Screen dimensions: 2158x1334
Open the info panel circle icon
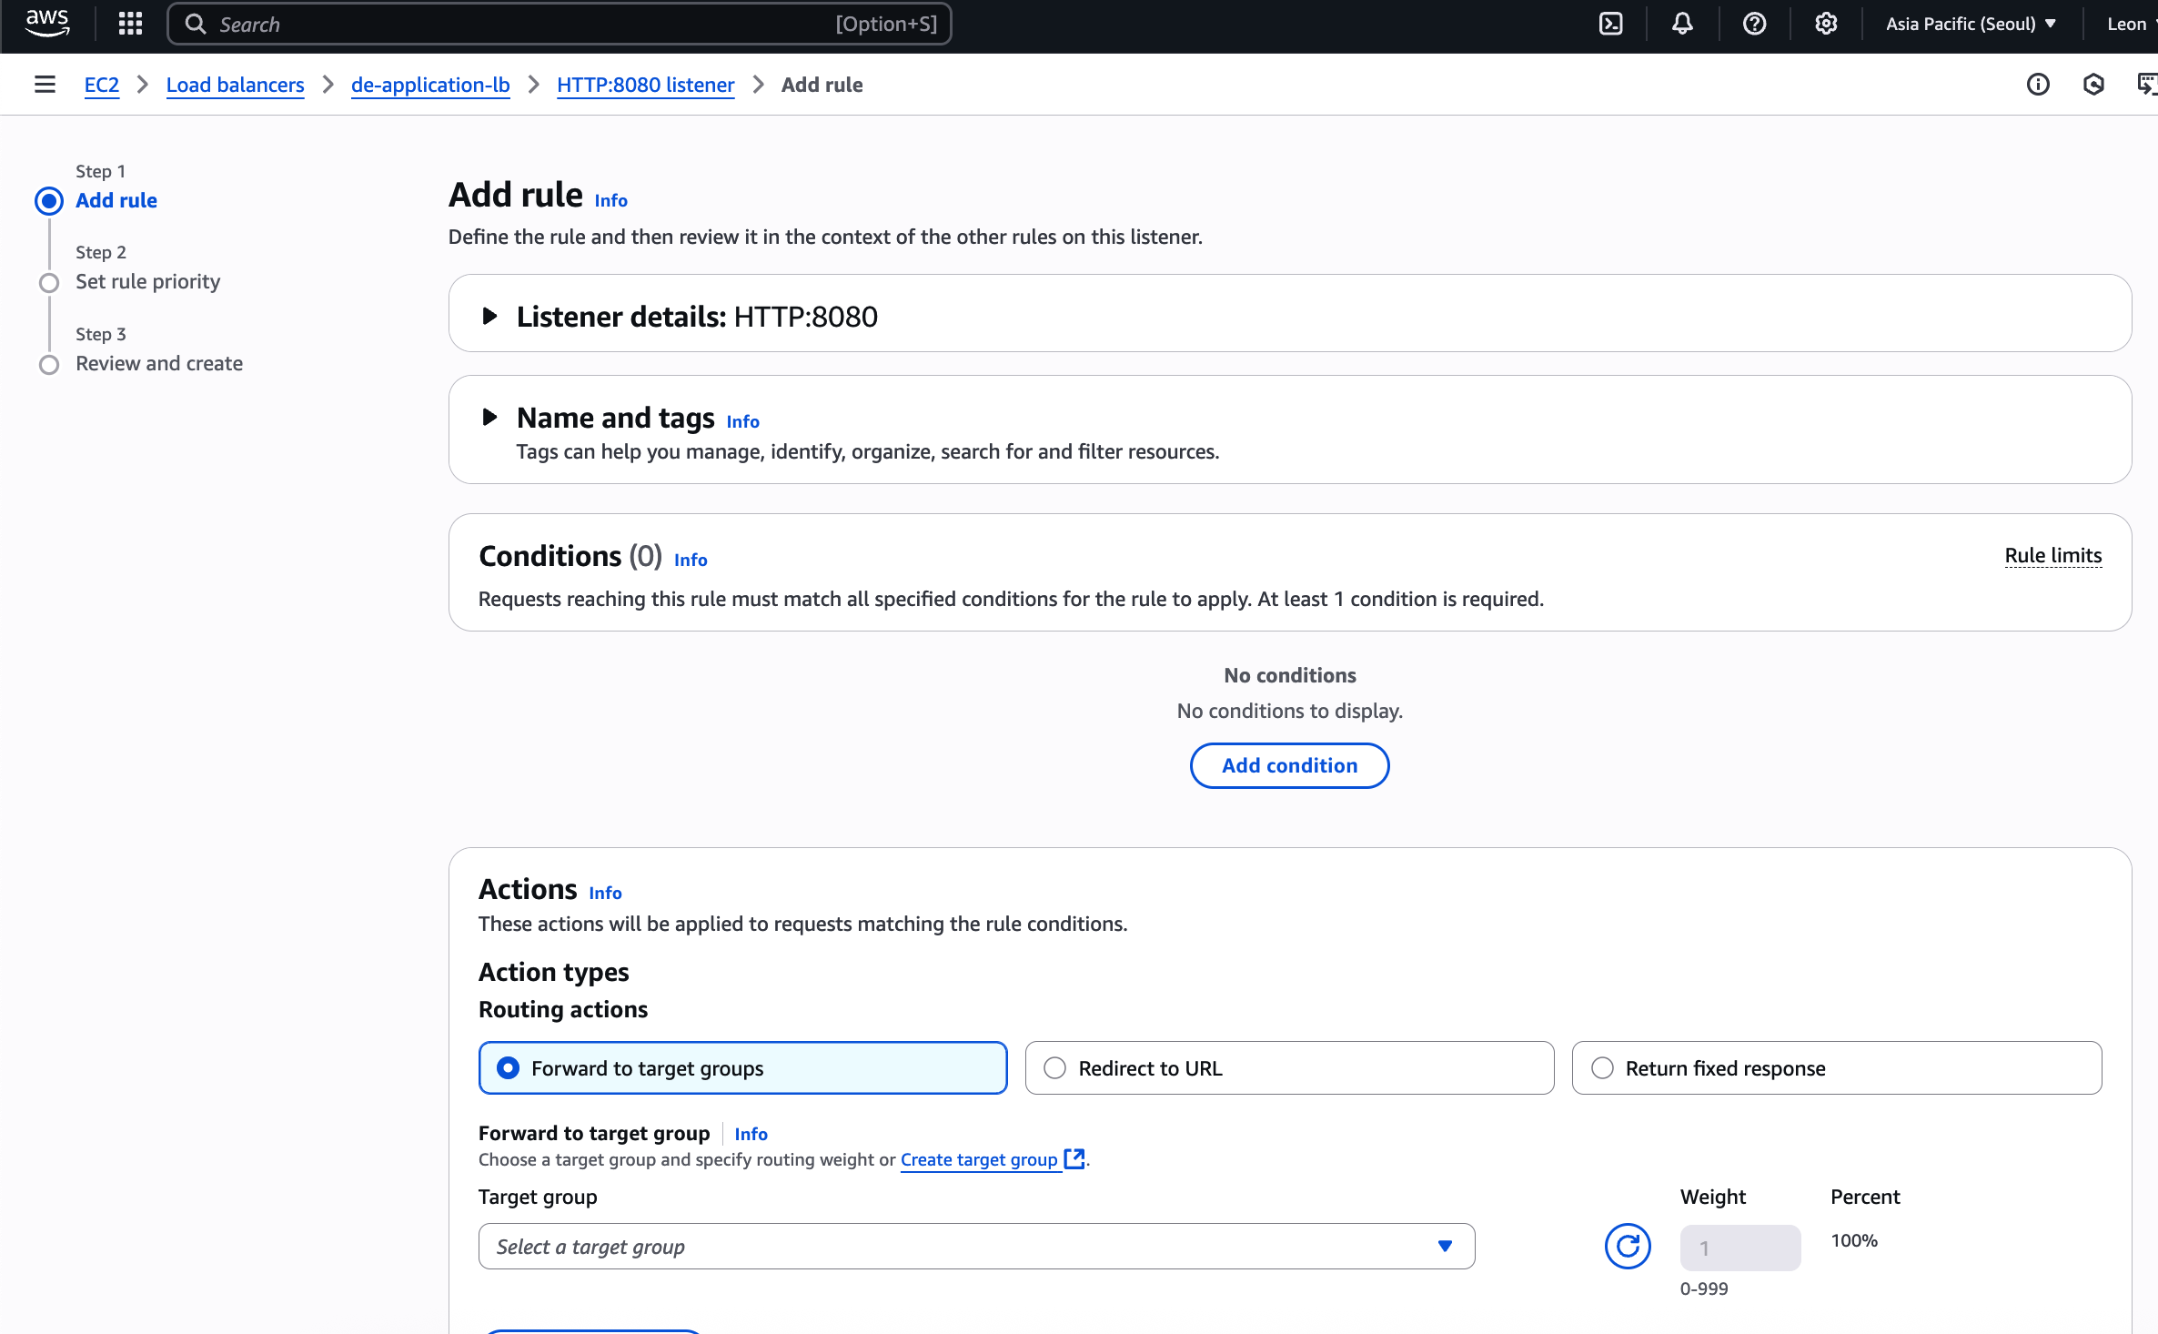(x=2038, y=85)
